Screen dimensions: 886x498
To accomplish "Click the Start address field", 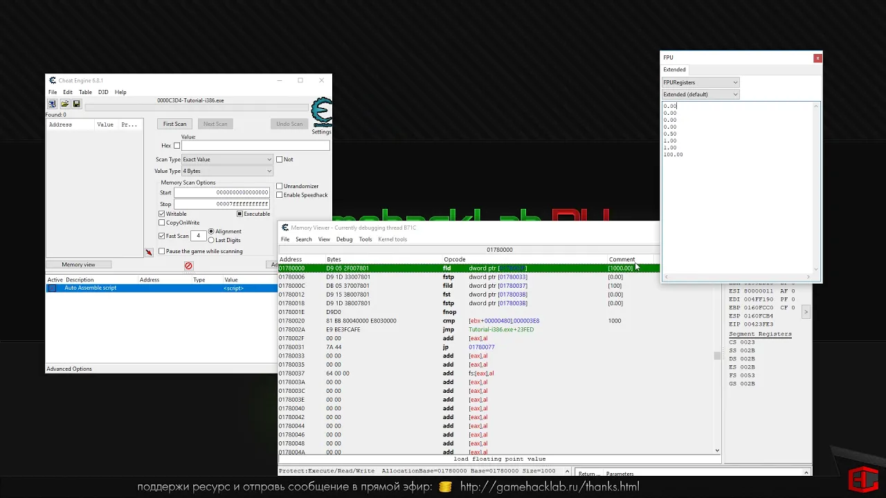I will click(221, 192).
